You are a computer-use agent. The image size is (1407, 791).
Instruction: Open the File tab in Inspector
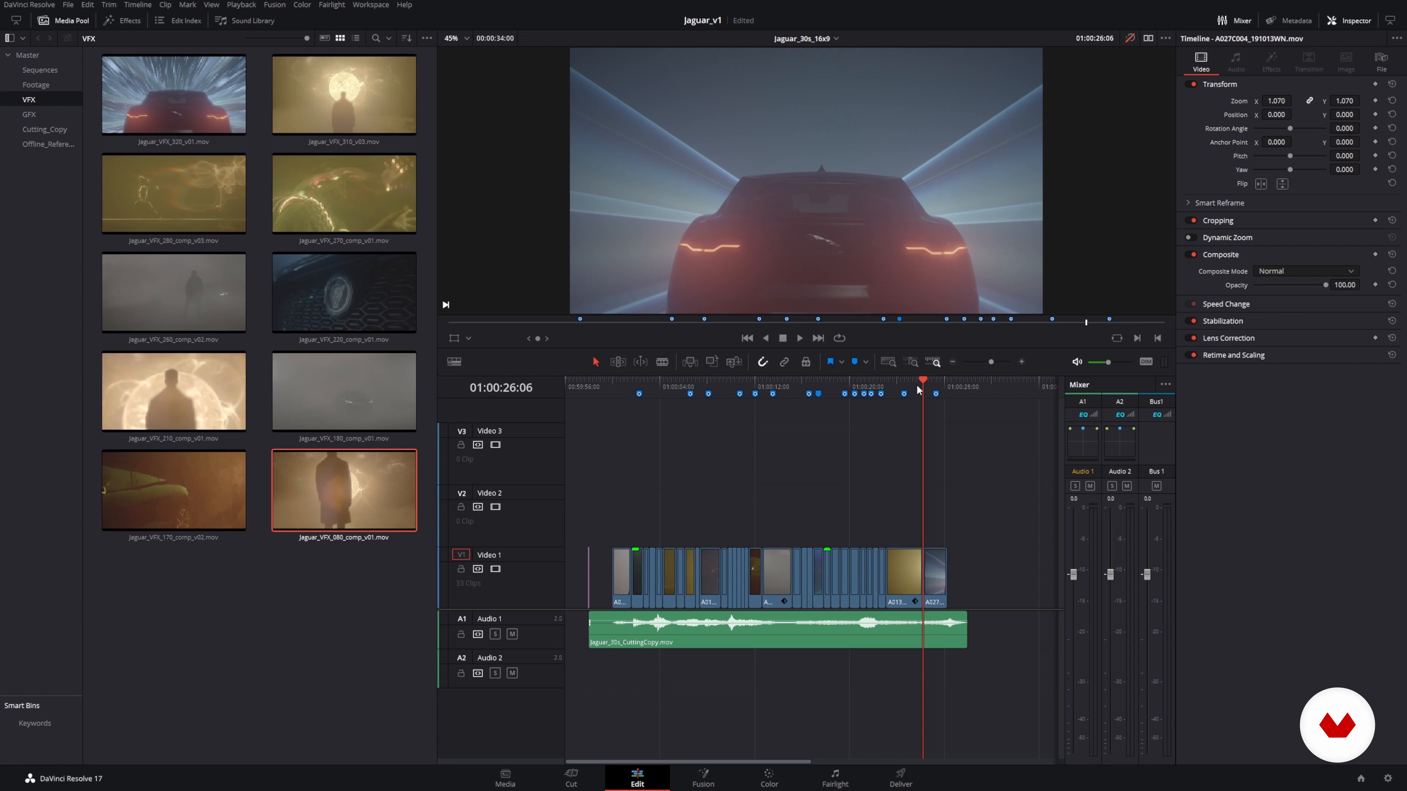1381,62
